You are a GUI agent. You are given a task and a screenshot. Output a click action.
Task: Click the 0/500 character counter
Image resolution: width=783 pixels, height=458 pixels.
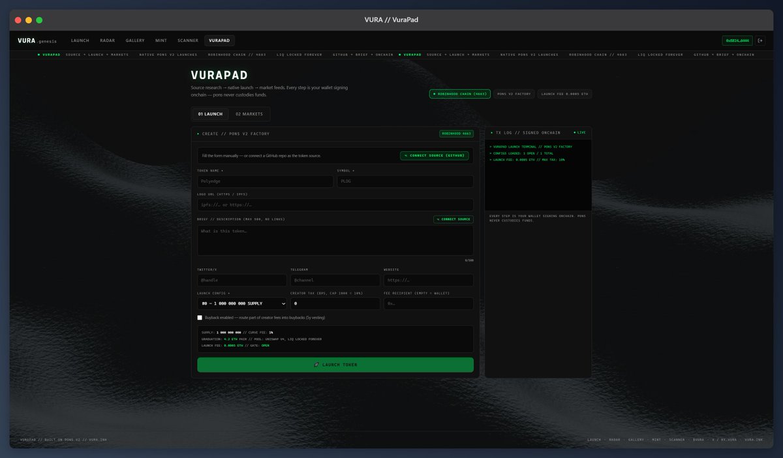point(469,260)
